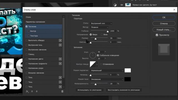Click Использовать по умолчанию button
Image resolution: width=178 pixels, height=100 pixels.
[x=90, y=90]
